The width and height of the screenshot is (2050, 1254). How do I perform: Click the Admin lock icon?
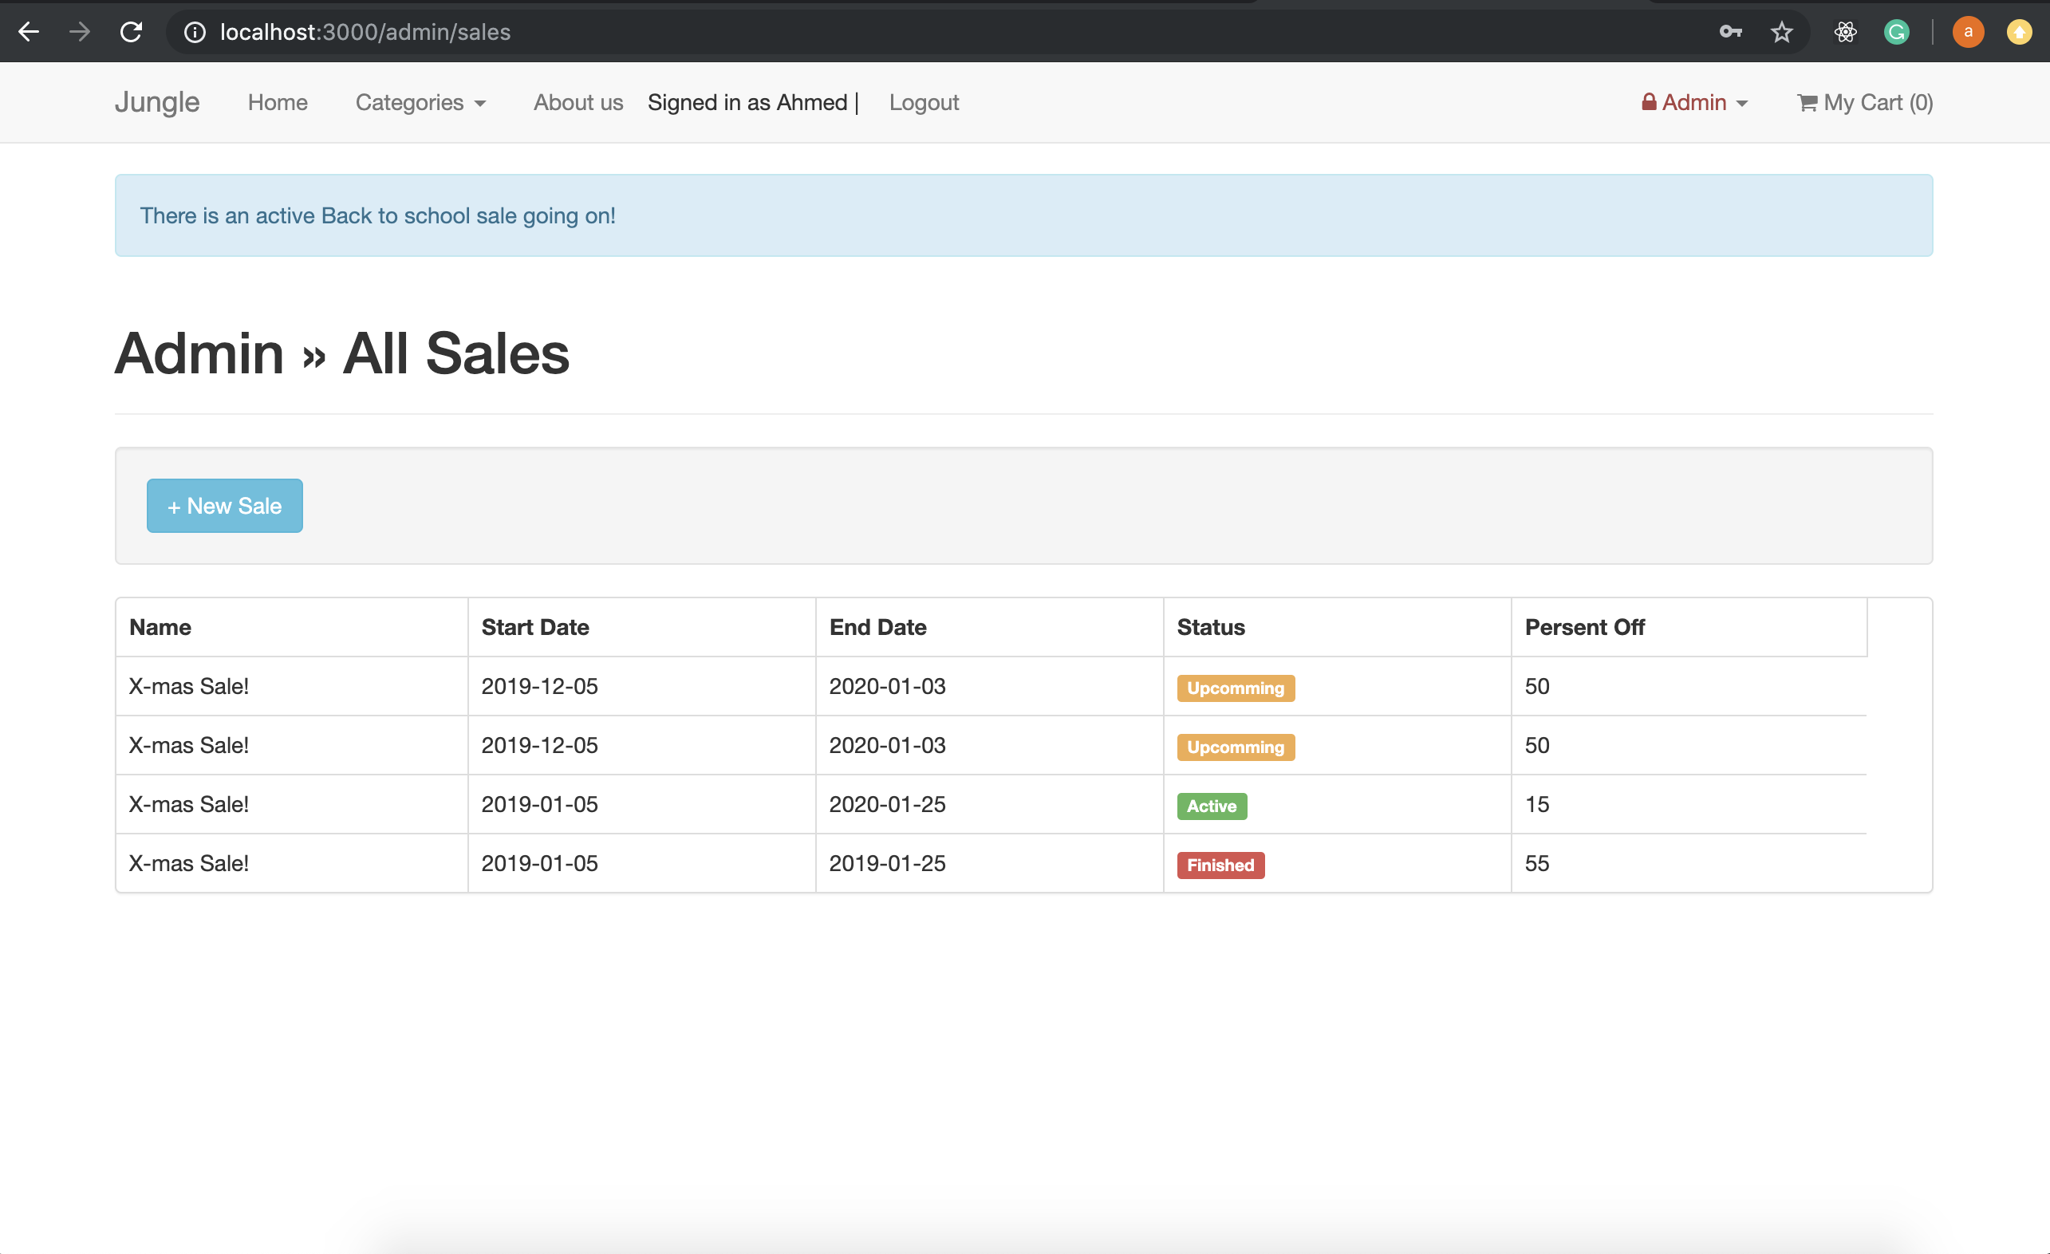click(x=1648, y=101)
